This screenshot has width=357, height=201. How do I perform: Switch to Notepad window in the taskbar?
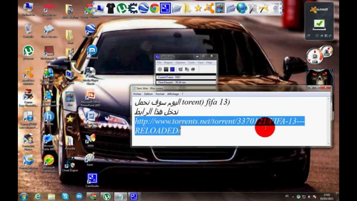pos(120,197)
